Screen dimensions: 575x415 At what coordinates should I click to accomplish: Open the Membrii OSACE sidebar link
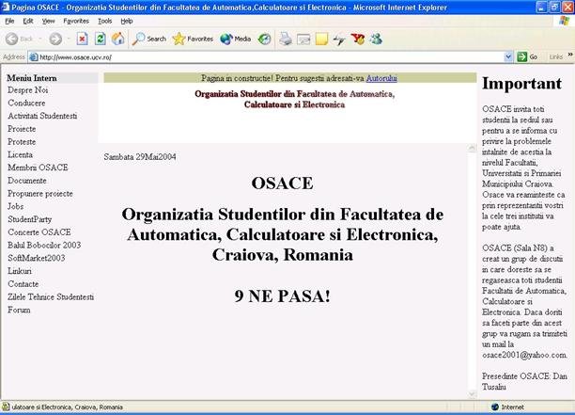click(38, 168)
